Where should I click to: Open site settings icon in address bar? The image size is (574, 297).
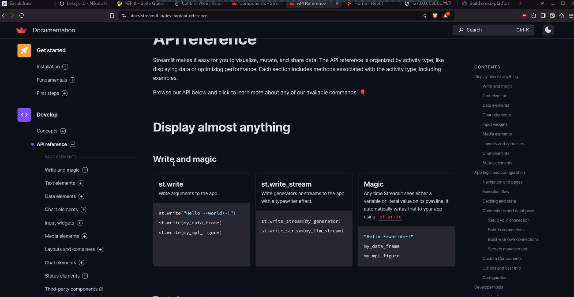(x=124, y=15)
